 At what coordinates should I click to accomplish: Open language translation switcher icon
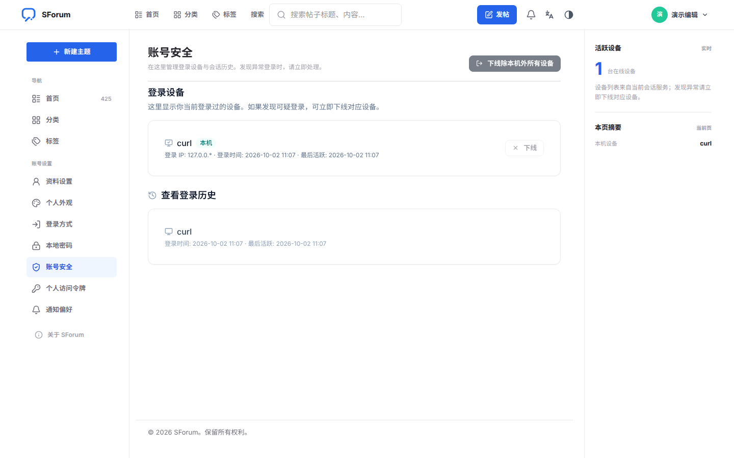click(x=549, y=15)
